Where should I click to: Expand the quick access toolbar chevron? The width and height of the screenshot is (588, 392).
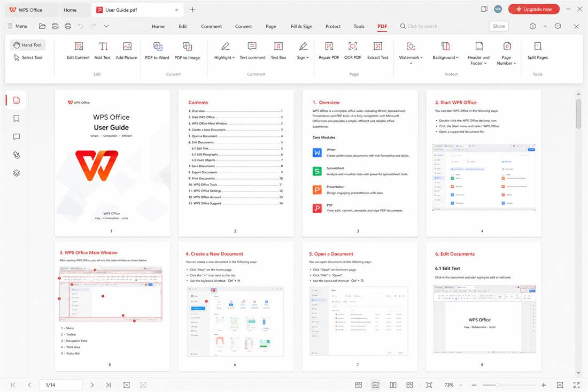pos(106,26)
